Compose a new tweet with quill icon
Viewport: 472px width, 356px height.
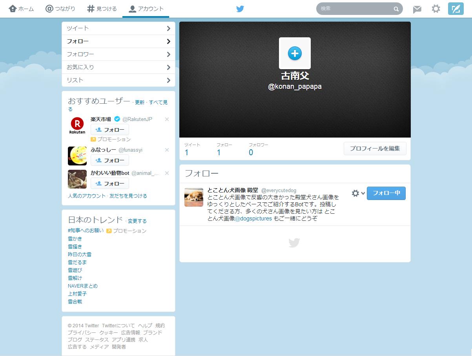456,9
